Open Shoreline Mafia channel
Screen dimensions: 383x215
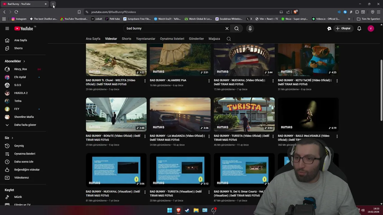point(23,117)
